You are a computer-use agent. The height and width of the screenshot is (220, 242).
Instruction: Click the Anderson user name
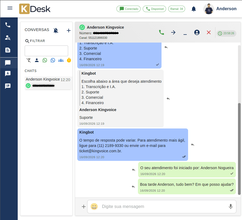point(226,9)
